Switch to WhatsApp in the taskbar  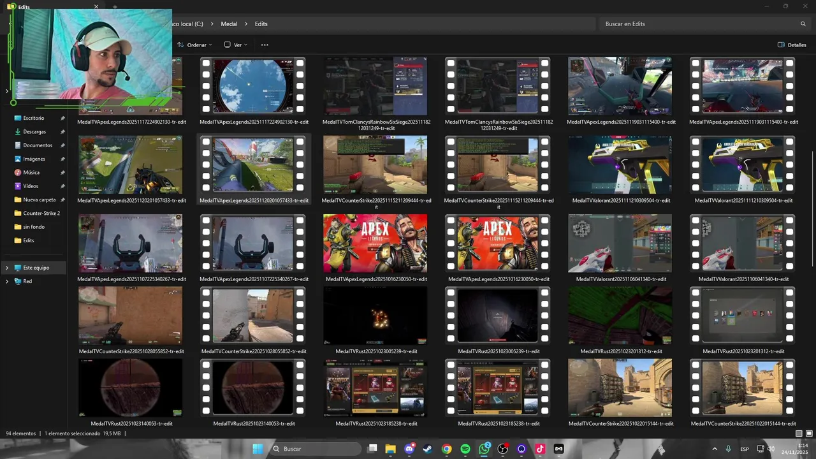[x=484, y=449]
